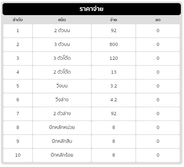The height and width of the screenshot is (167, 184).
Task: Click the ปักหลักหน่วย type cell
Action: tap(62, 128)
